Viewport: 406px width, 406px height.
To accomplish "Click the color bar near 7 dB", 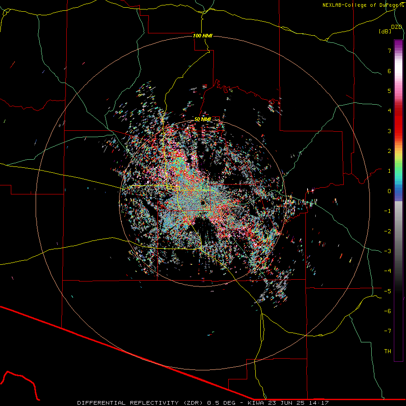I will click(x=398, y=51).
